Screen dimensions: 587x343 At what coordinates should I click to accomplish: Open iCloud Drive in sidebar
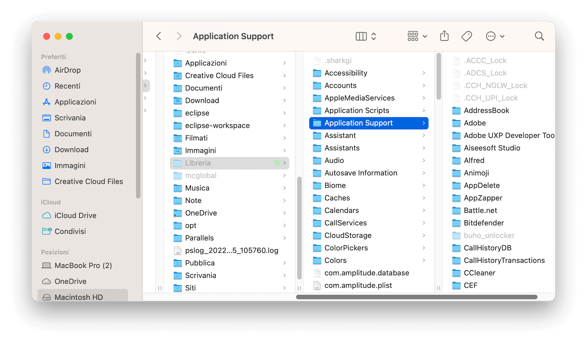75,215
